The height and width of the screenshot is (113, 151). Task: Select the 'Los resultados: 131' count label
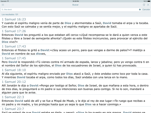(x=10, y=14)
